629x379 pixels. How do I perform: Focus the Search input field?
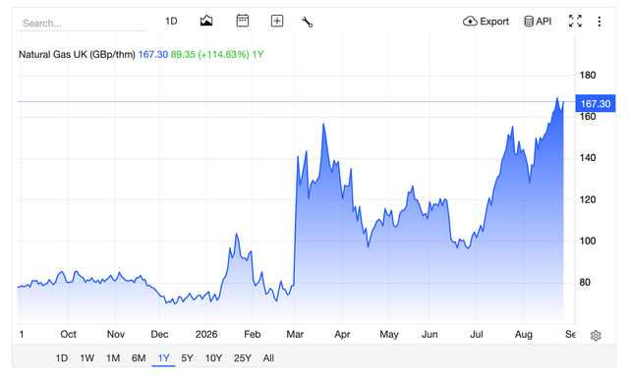click(82, 24)
